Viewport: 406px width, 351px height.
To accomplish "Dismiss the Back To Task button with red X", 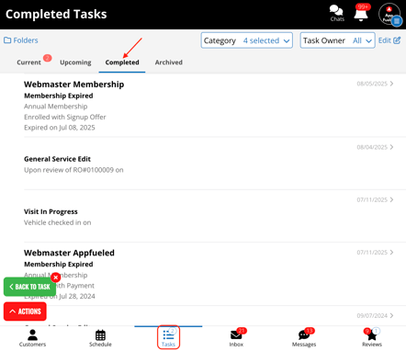I will click(56, 277).
